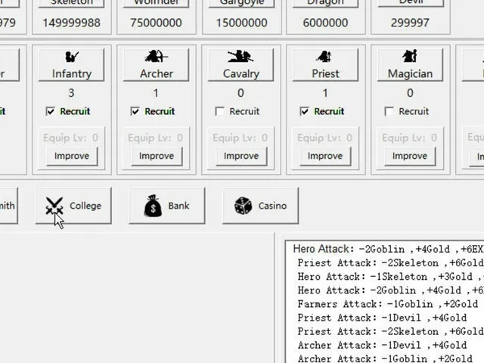Improve Cavalry equipment

tap(241, 157)
